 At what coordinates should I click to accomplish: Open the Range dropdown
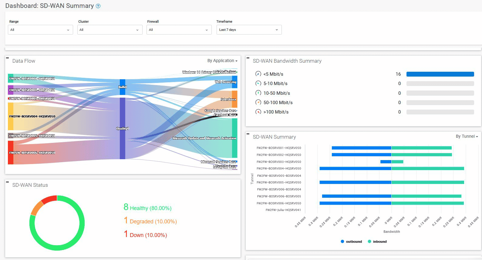[x=40, y=30]
